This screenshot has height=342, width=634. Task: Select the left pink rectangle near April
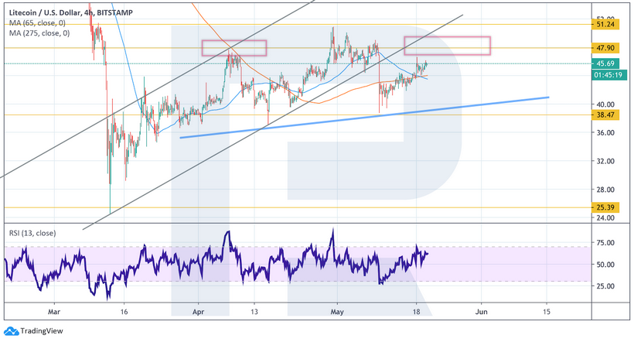pyautogui.click(x=234, y=47)
